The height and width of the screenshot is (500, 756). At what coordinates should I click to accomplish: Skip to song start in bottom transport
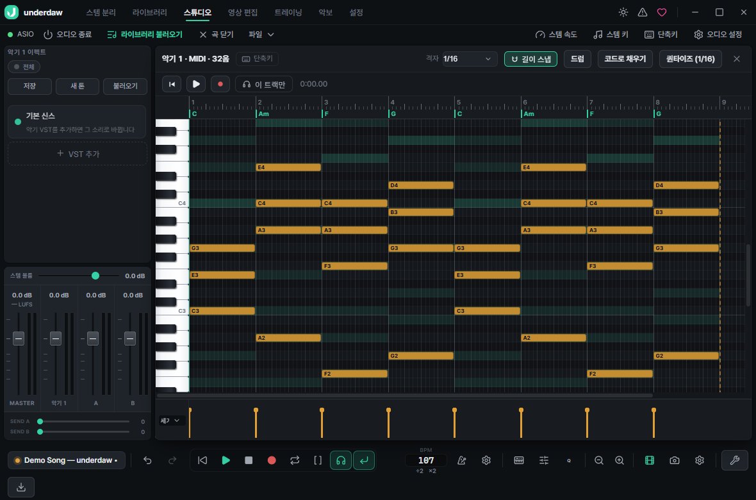[x=202, y=460]
